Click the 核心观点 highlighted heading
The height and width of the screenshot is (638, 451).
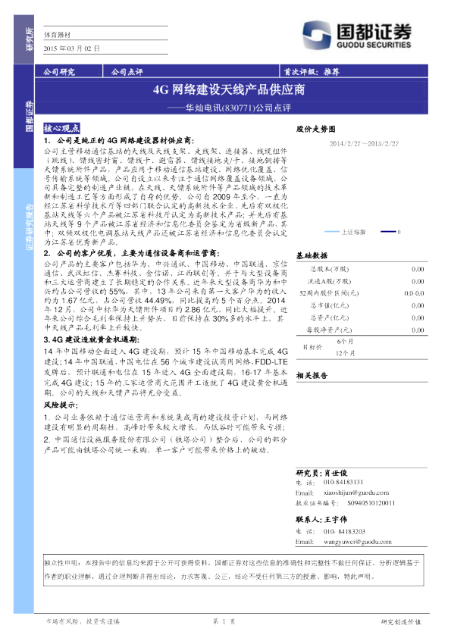coord(61,128)
